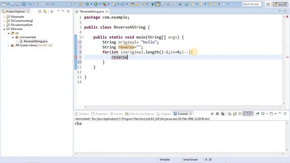Click the 'Writable' status bar entry
Screen dimensions: 290x163
point(164,159)
